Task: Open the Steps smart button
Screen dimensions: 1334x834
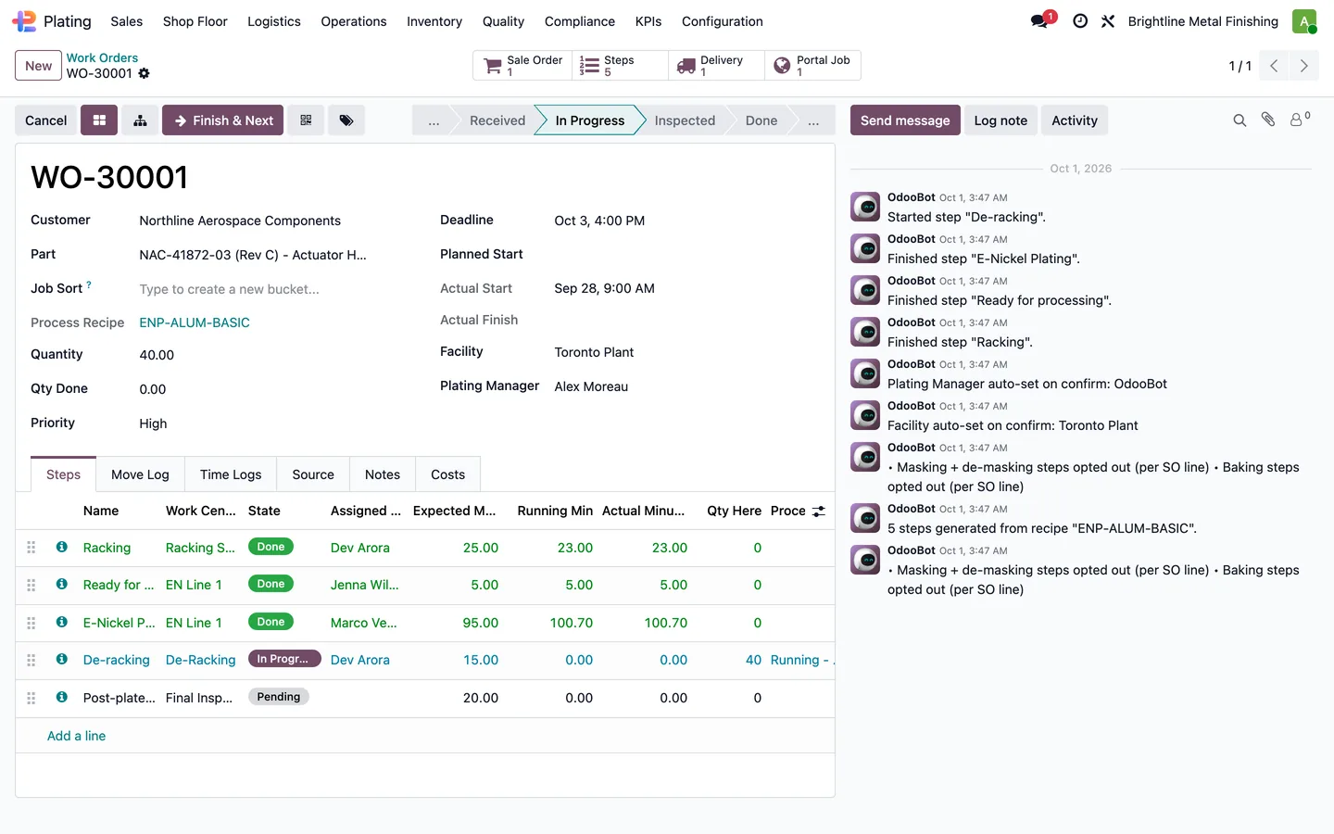Action: pyautogui.click(x=620, y=66)
